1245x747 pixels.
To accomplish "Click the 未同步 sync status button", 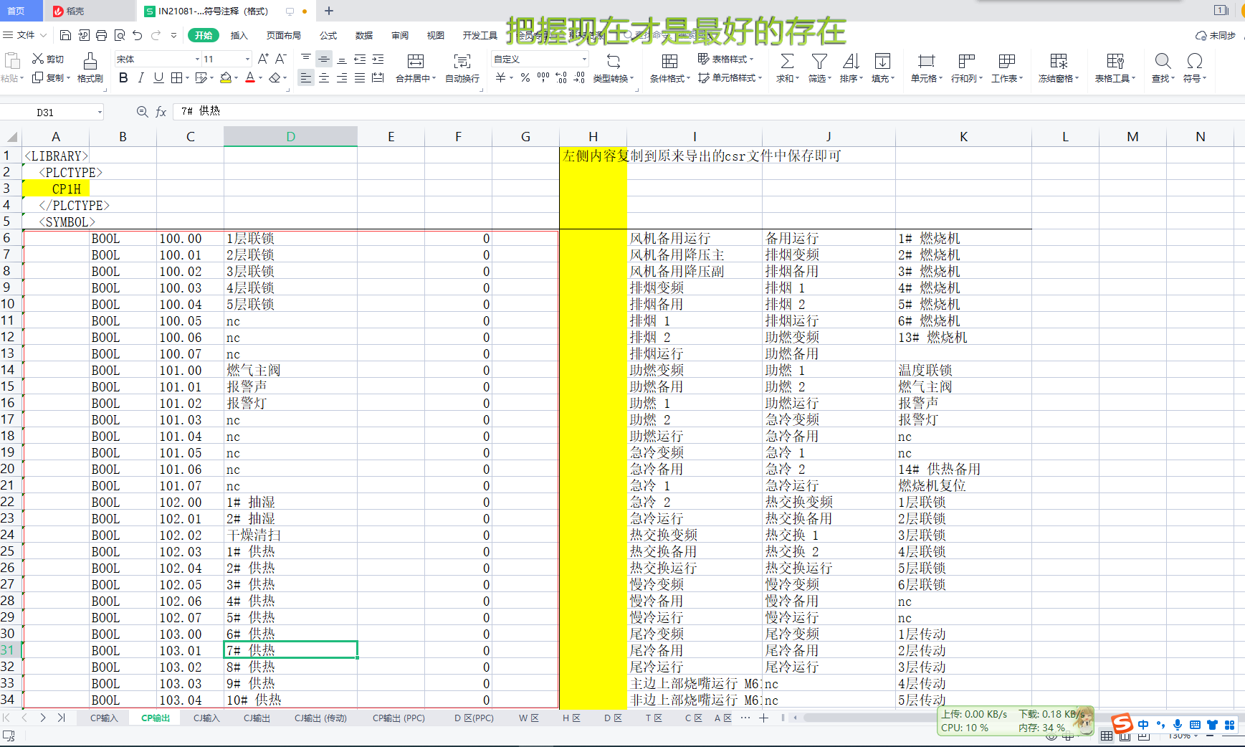I will (1216, 35).
